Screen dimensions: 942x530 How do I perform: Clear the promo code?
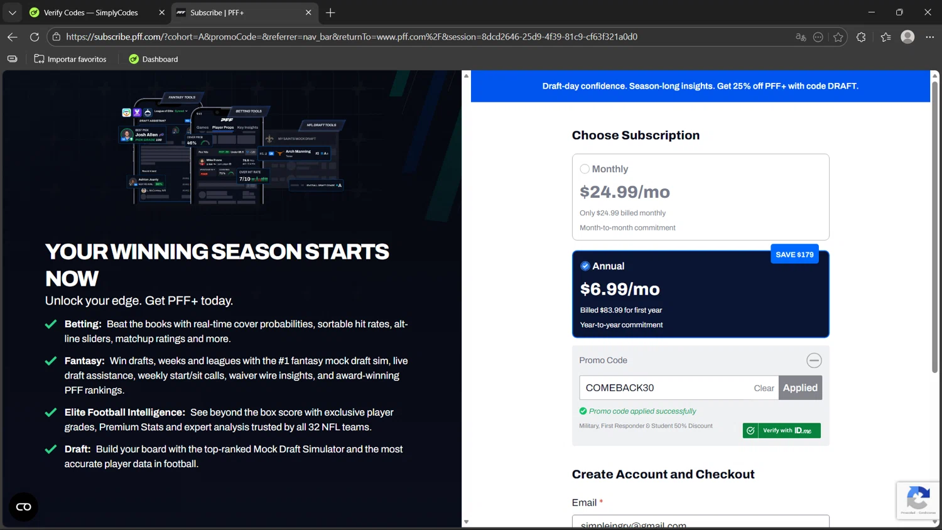click(764, 388)
